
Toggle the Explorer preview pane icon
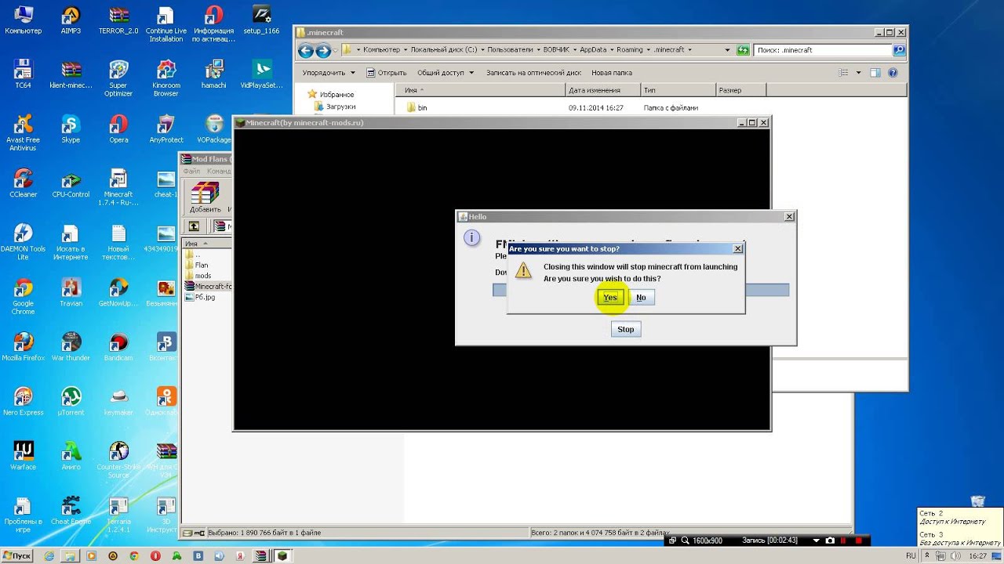point(875,73)
